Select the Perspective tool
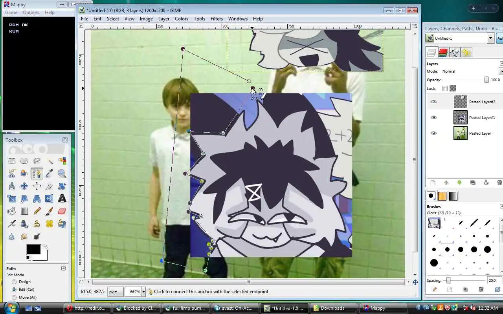Image resolution: width=503 pixels, height=314 pixels. click(x=37, y=199)
